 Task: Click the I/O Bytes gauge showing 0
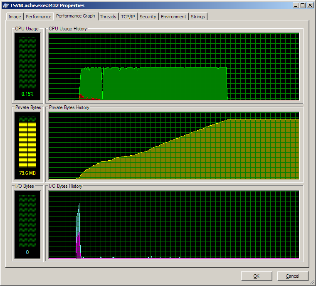pyautogui.click(x=27, y=225)
